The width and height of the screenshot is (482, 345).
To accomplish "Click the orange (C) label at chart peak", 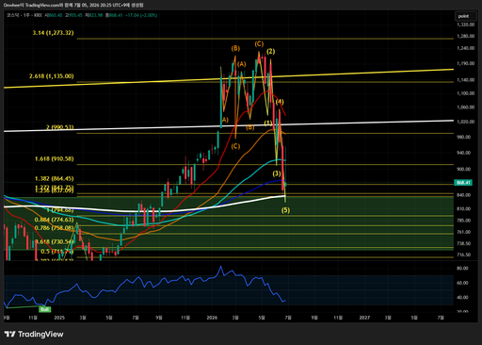I will [x=259, y=44].
